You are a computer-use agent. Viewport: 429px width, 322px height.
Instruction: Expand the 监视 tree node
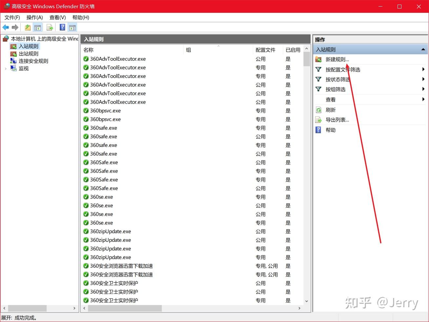[6, 68]
